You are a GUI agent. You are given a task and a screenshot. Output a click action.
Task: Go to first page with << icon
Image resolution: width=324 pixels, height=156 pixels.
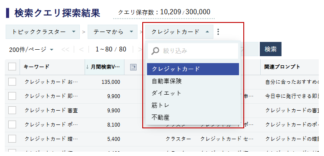65,49
